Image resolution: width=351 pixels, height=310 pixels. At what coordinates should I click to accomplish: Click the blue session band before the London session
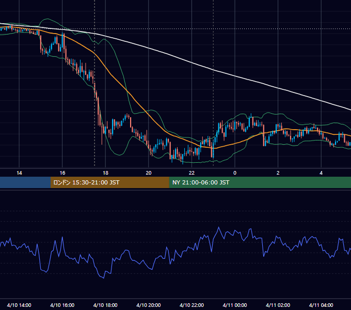[x=25, y=182]
